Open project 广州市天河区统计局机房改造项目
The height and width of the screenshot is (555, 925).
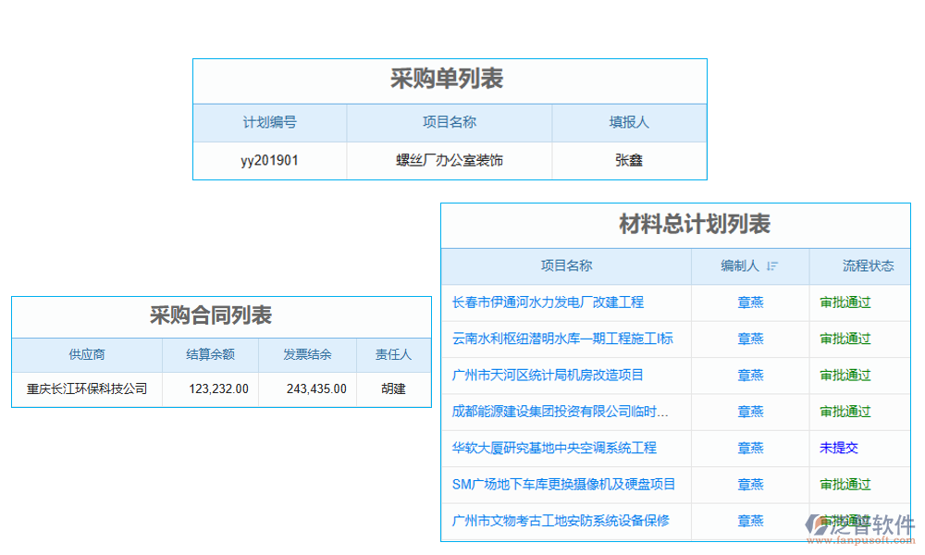[x=558, y=376]
